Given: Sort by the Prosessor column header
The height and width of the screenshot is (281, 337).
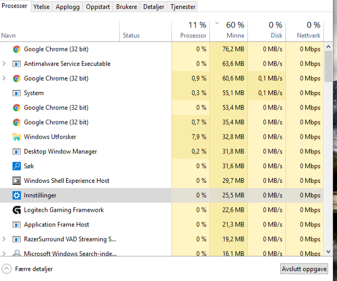Looking at the screenshot, I should (x=191, y=30).
